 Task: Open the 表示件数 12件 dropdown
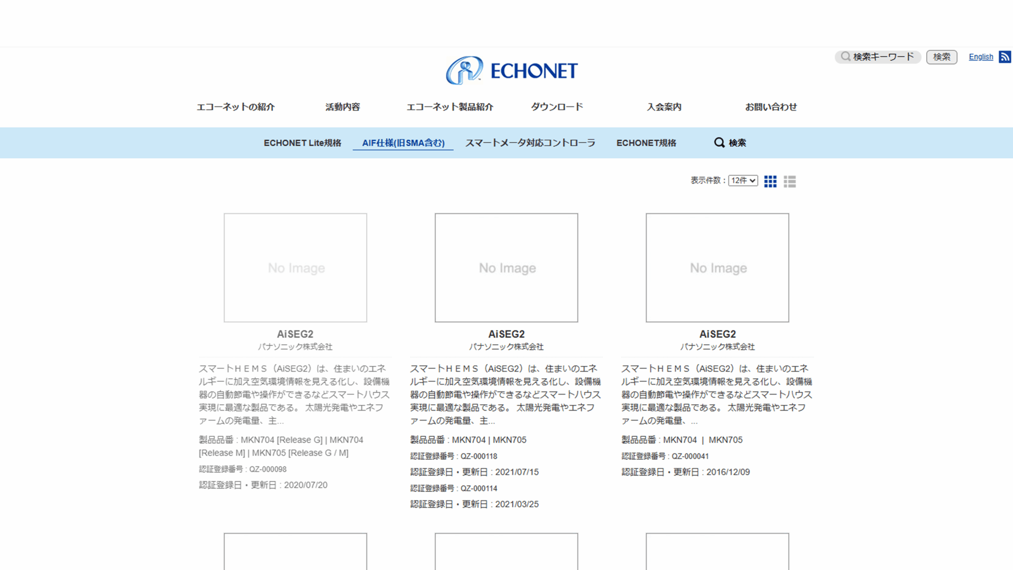743,181
